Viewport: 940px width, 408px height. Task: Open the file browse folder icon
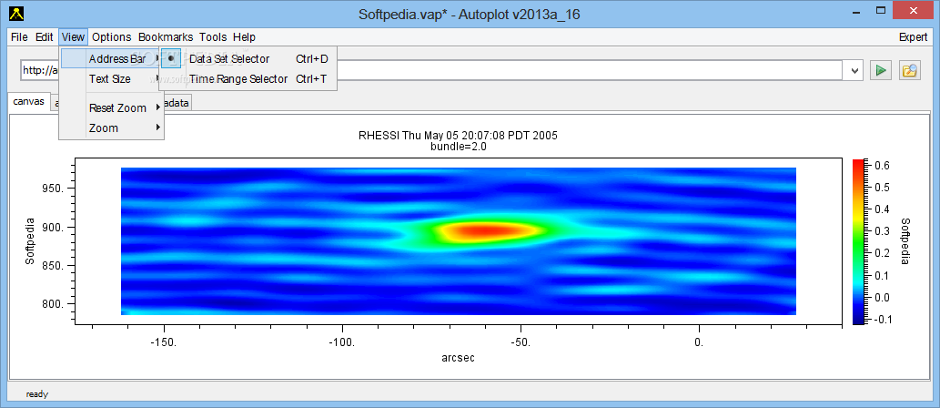point(910,70)
